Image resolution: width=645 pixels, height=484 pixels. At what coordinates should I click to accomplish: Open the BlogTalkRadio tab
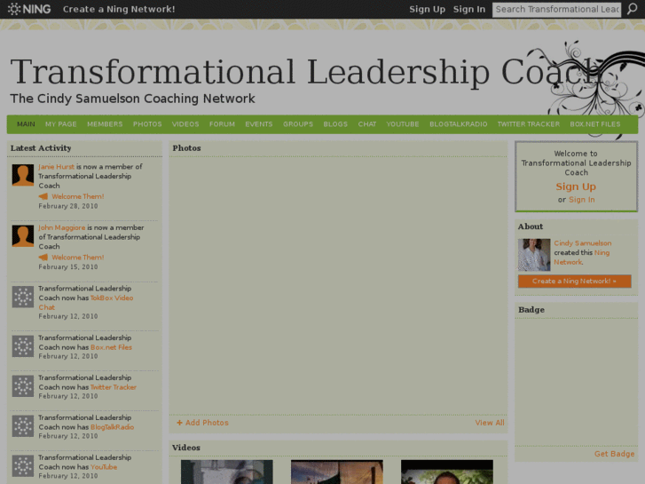point(459,124)
